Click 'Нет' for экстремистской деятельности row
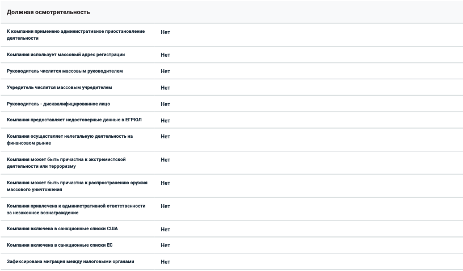This screenshot has width=463, height=271. coord(165,160)
